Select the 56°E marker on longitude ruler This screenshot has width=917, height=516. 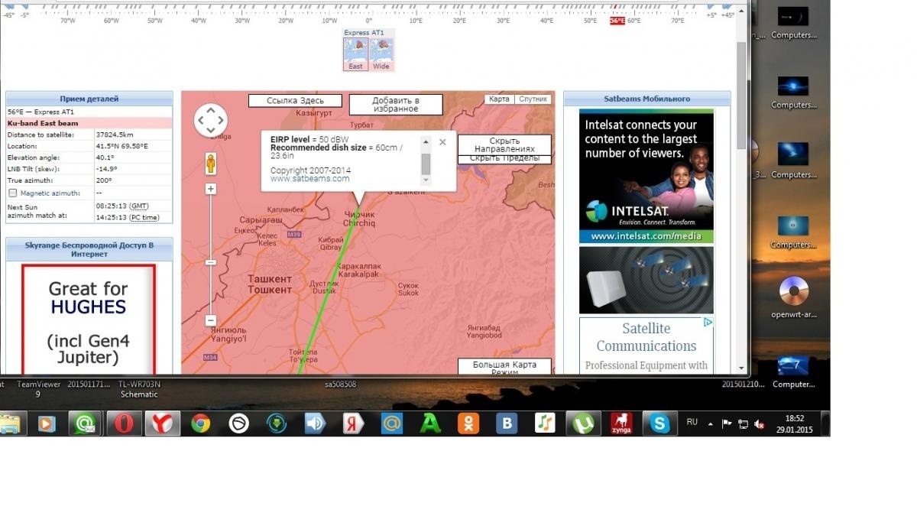coord(617,21)
